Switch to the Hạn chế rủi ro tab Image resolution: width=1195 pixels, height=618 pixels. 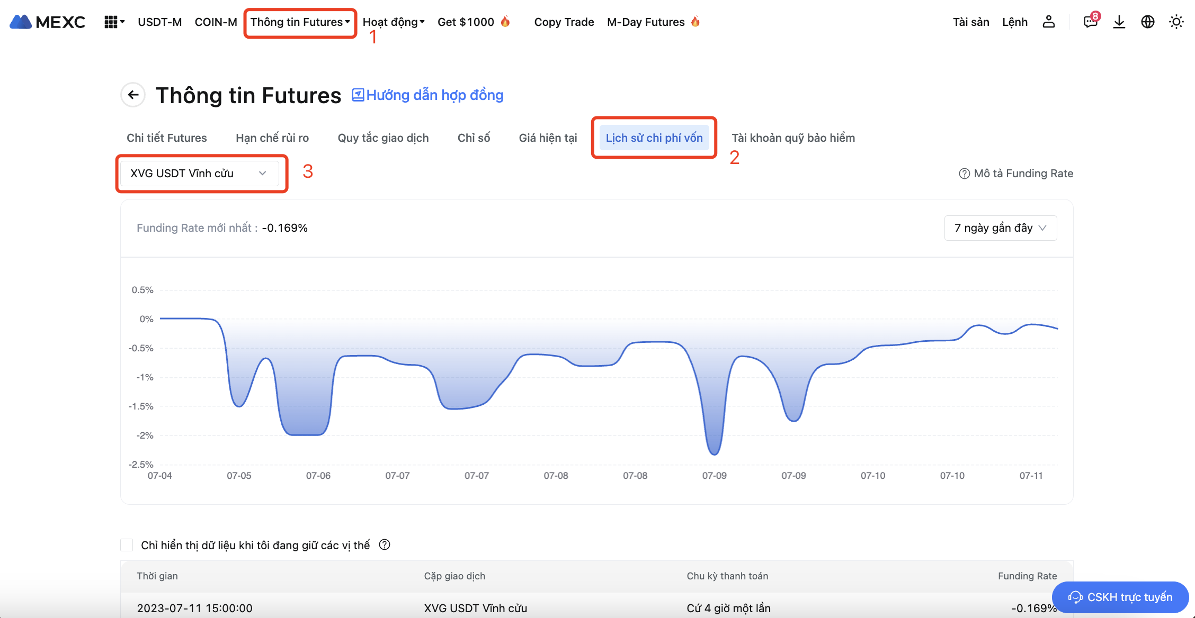click(272, 138)
